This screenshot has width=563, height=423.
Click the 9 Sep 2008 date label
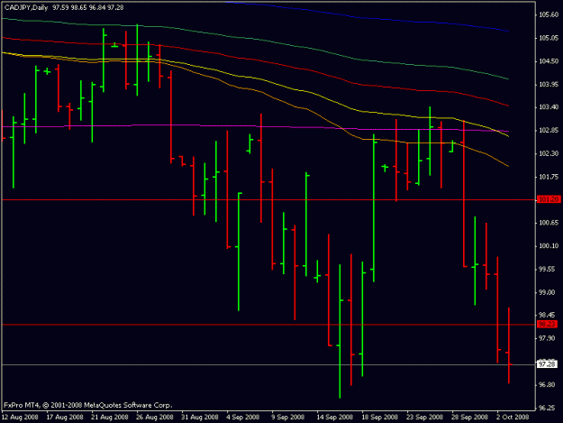pos(288,418)
